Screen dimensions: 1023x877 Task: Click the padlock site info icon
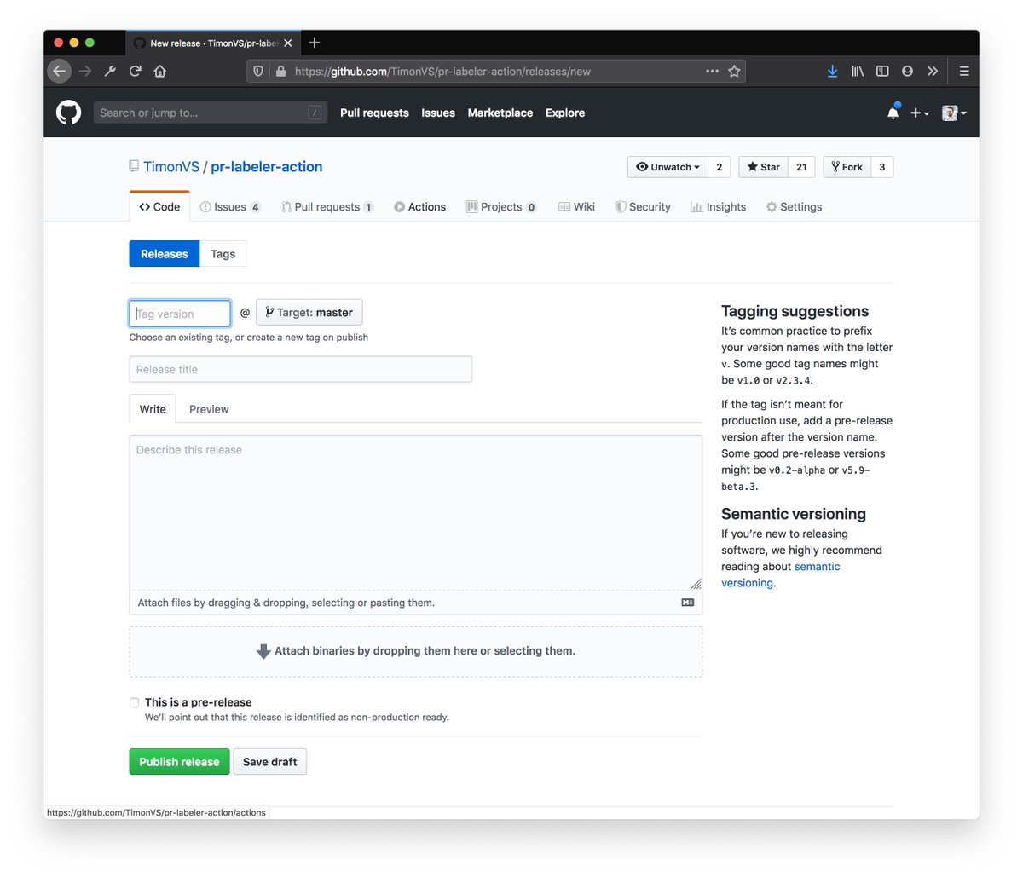pyautogui.click(x=280, y=72)
